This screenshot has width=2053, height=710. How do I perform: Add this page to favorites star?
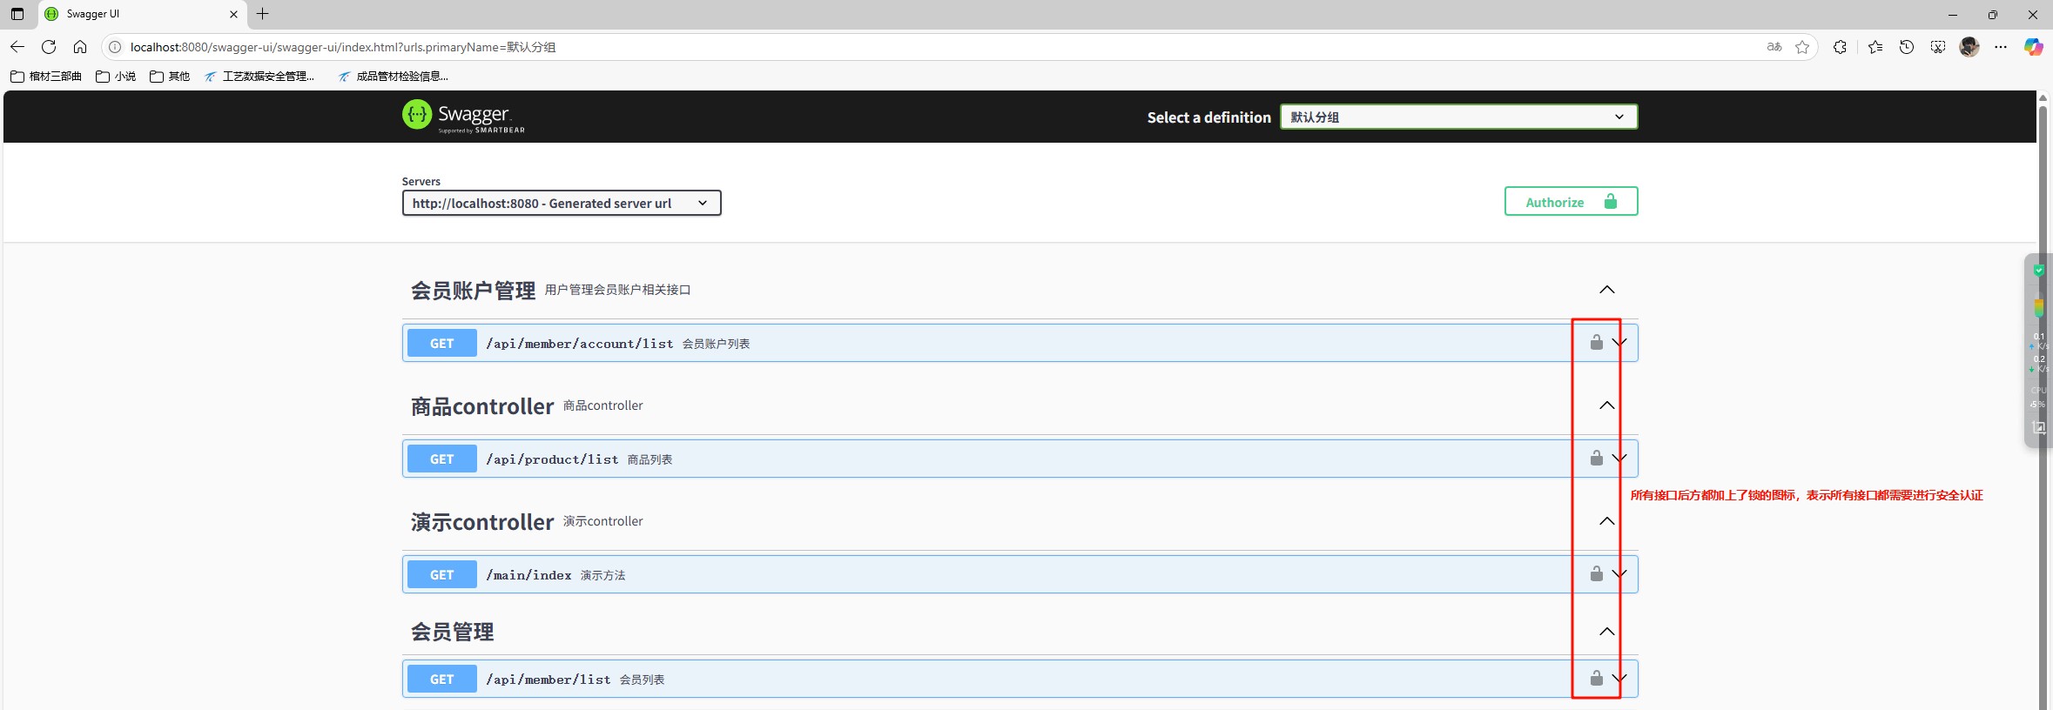click(1801, 47)
